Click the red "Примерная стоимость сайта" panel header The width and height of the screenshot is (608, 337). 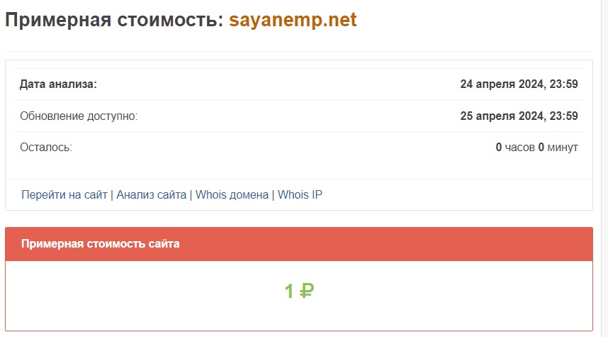298,244
